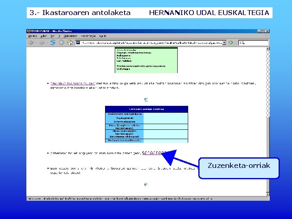Minimize the Firefox window
292x219 pixels.
pos(259,31)
